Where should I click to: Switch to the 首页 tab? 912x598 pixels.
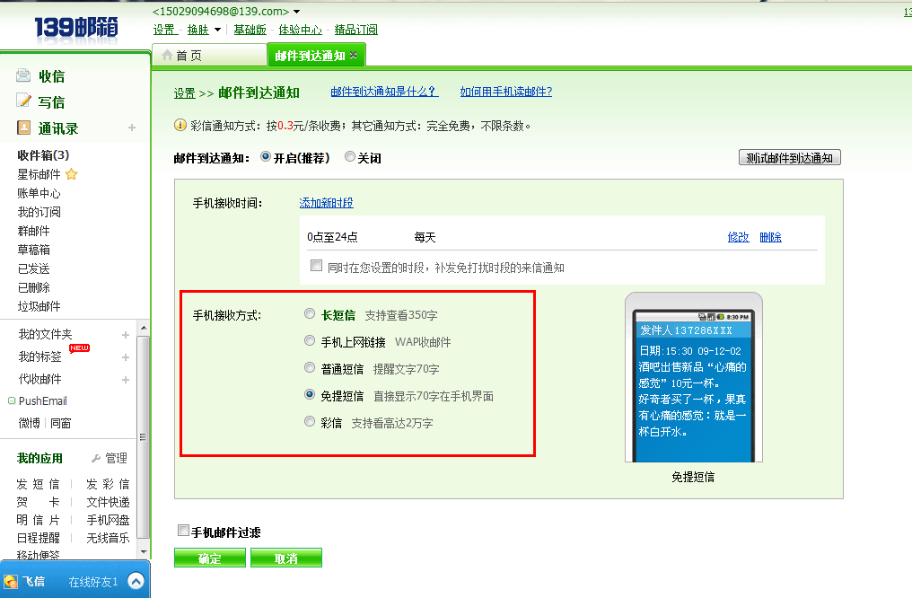point(189,56)
